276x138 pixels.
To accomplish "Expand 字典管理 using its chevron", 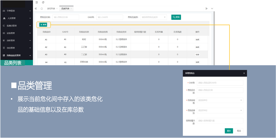I will 30,11.
